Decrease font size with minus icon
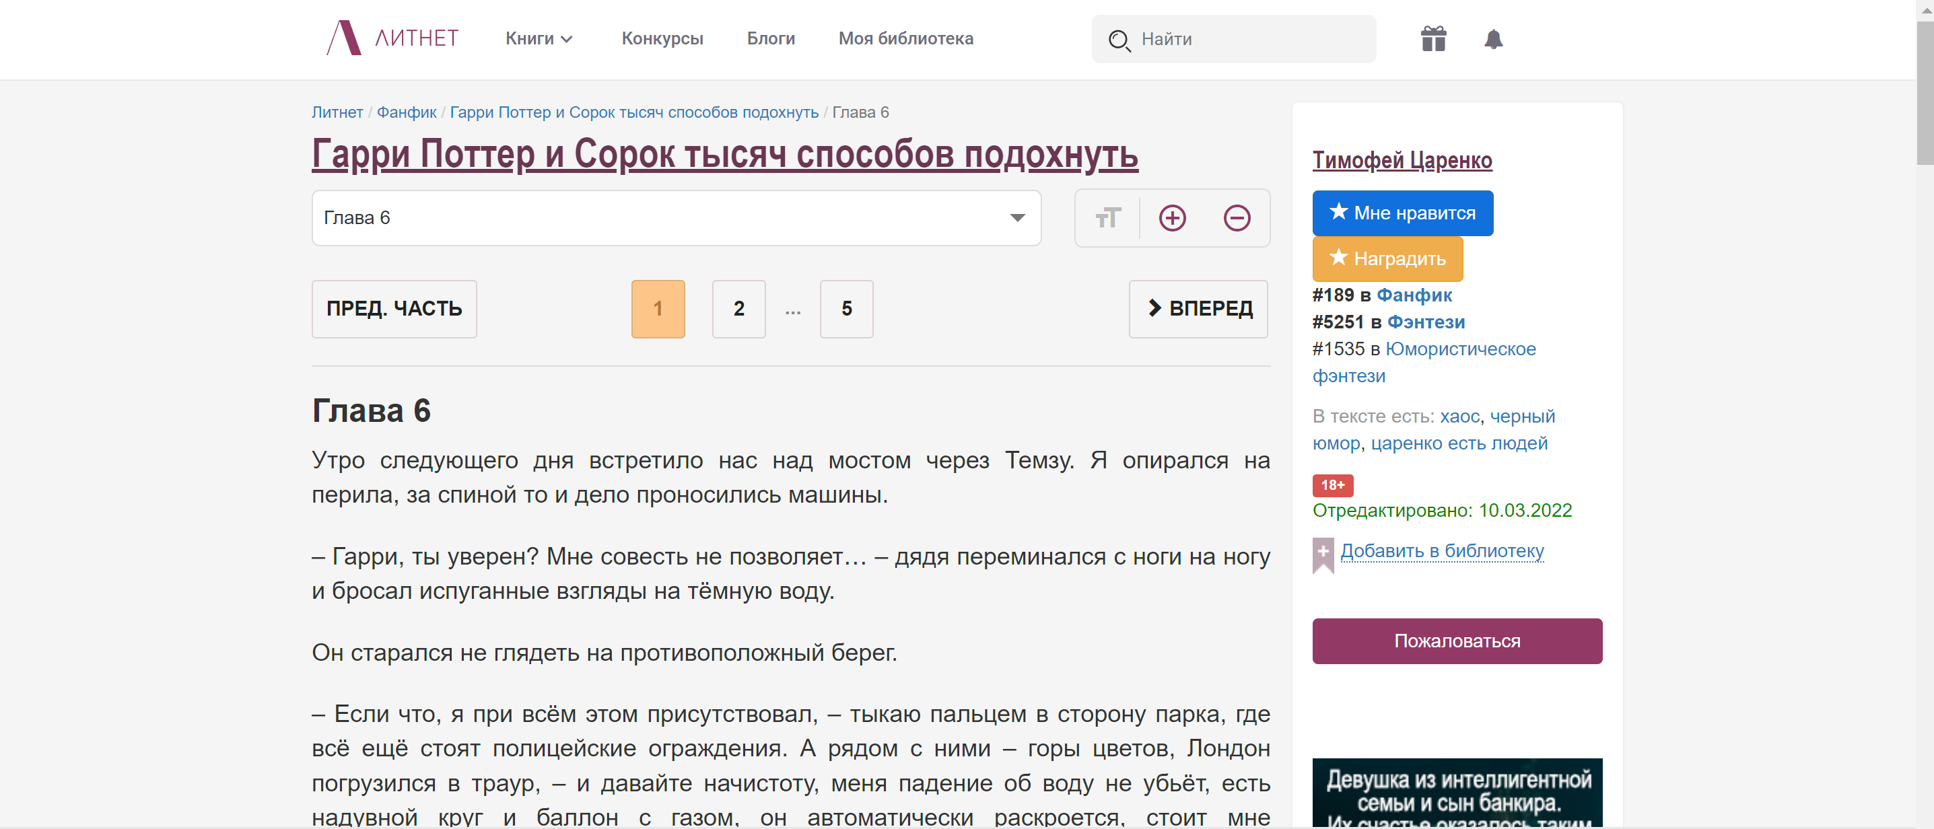 tap(1236, 218)
